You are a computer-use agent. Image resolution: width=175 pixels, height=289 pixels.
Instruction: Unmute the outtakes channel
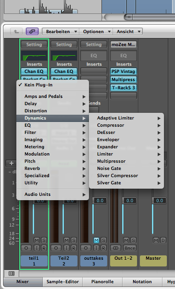click(x=96, y=240)
